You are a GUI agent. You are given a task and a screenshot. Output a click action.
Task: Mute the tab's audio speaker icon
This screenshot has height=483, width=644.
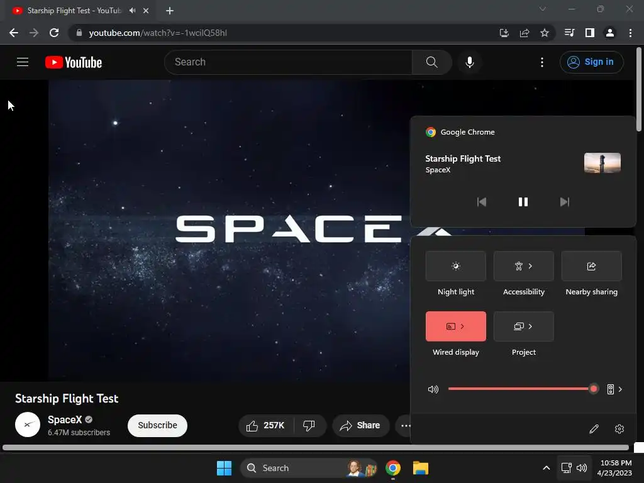point(132,11)
